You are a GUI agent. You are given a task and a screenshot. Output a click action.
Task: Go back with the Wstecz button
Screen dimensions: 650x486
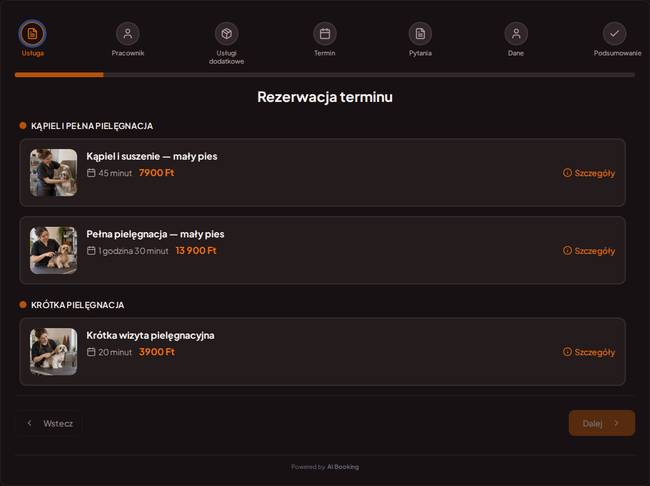pos(48,423)
